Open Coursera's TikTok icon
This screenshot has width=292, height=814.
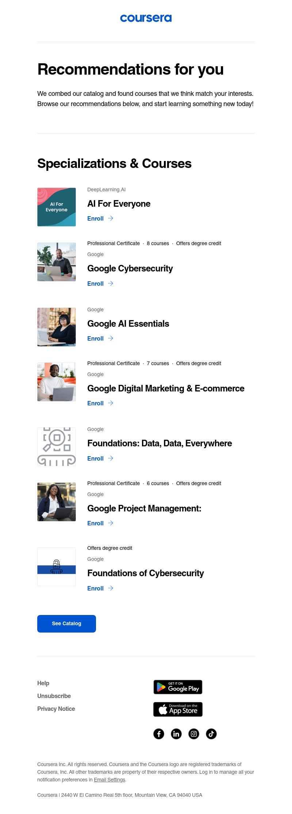coord(211,734)
